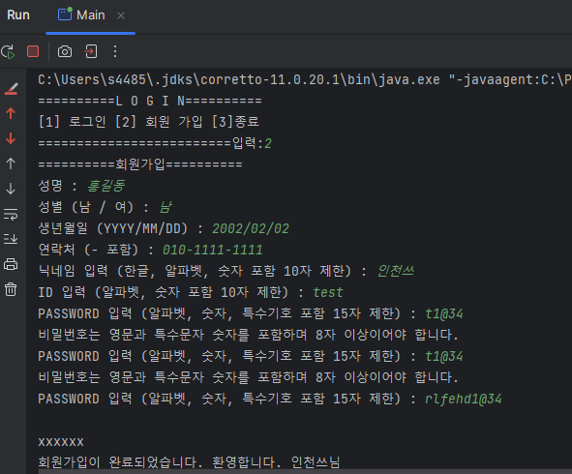Click the xxxxxx output line

point(61,442)
